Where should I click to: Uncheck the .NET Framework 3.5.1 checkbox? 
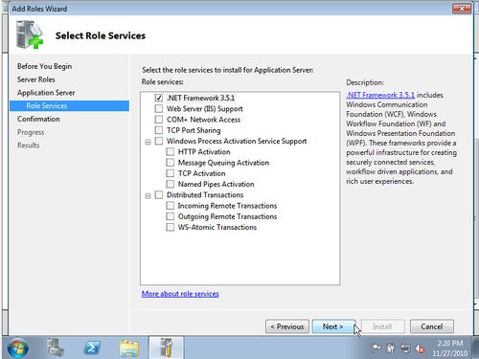click(159, 98)
